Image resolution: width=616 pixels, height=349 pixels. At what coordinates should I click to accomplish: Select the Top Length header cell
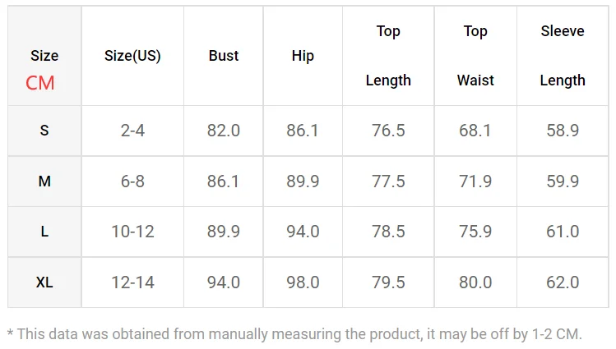388,56
